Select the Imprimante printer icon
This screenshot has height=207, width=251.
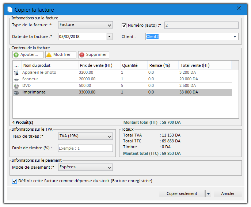click(16, 92)
